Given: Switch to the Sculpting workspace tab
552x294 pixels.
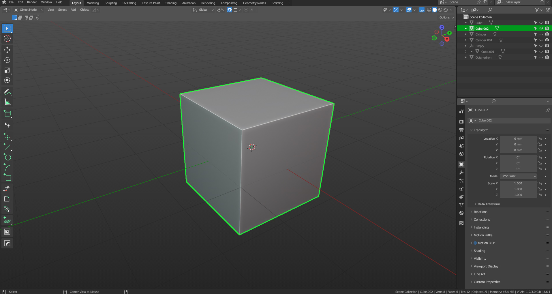Looking at the screenshot, I should [110, 3].
